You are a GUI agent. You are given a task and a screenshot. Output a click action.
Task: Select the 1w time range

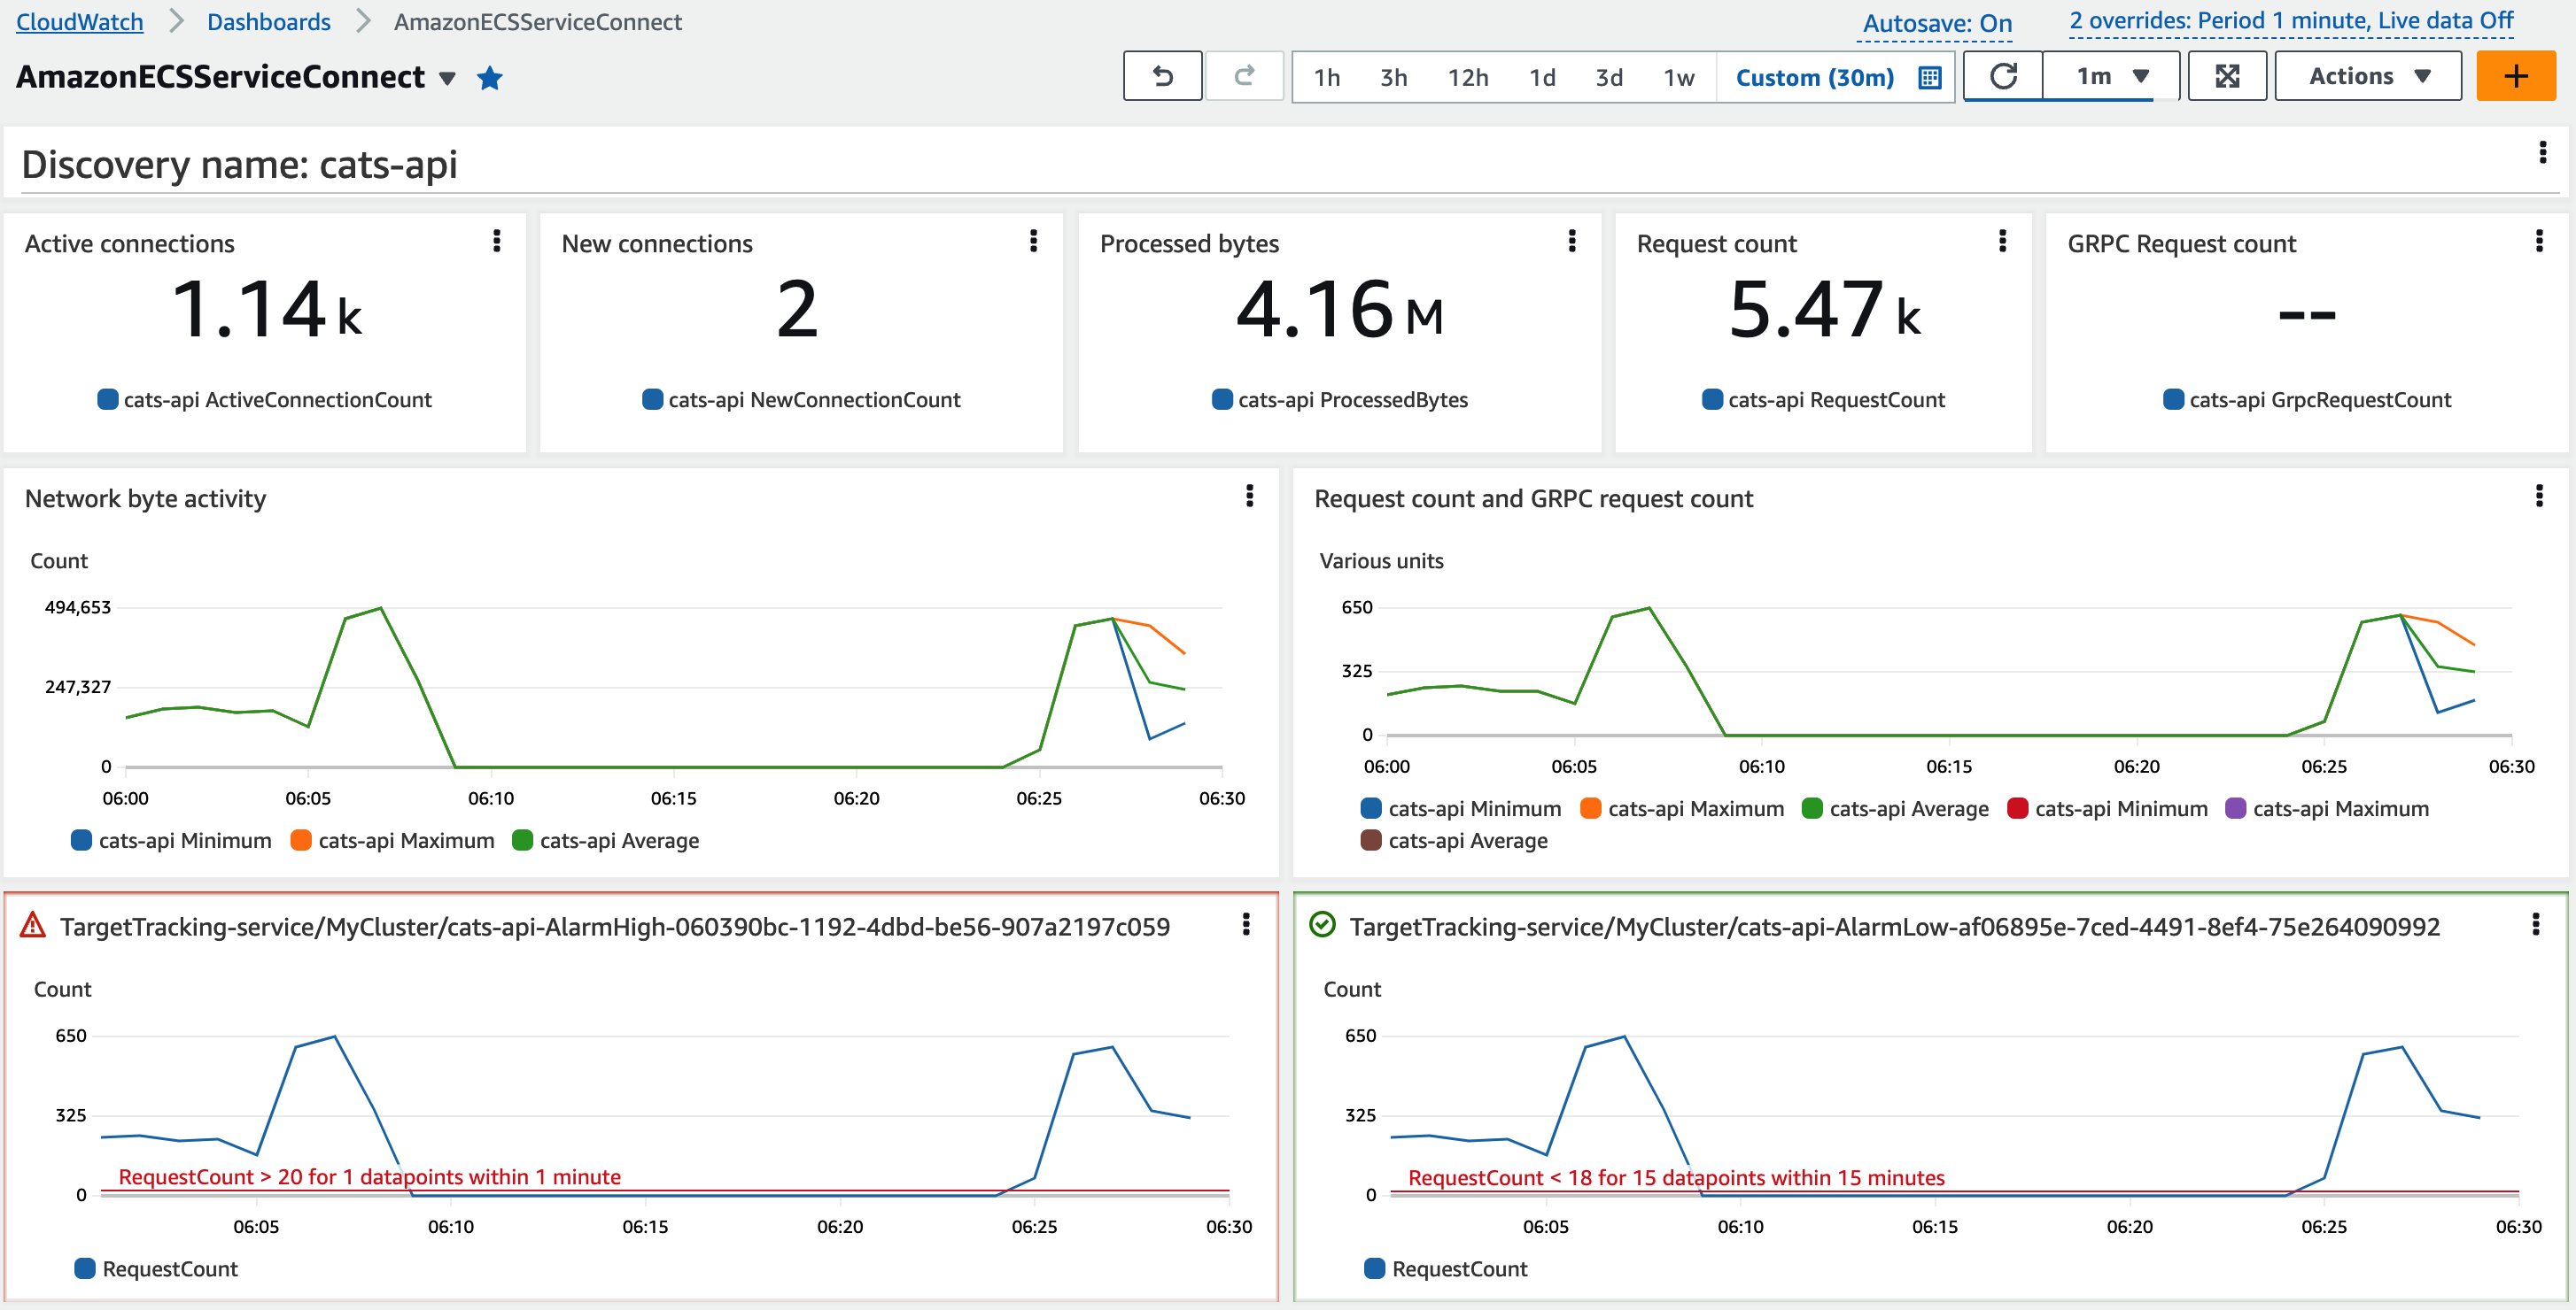1678,77
